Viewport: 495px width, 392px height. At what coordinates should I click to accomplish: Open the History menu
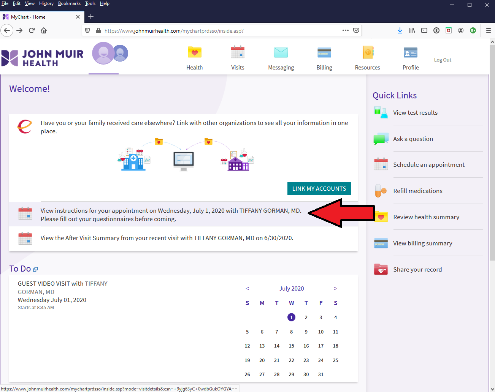46,3
